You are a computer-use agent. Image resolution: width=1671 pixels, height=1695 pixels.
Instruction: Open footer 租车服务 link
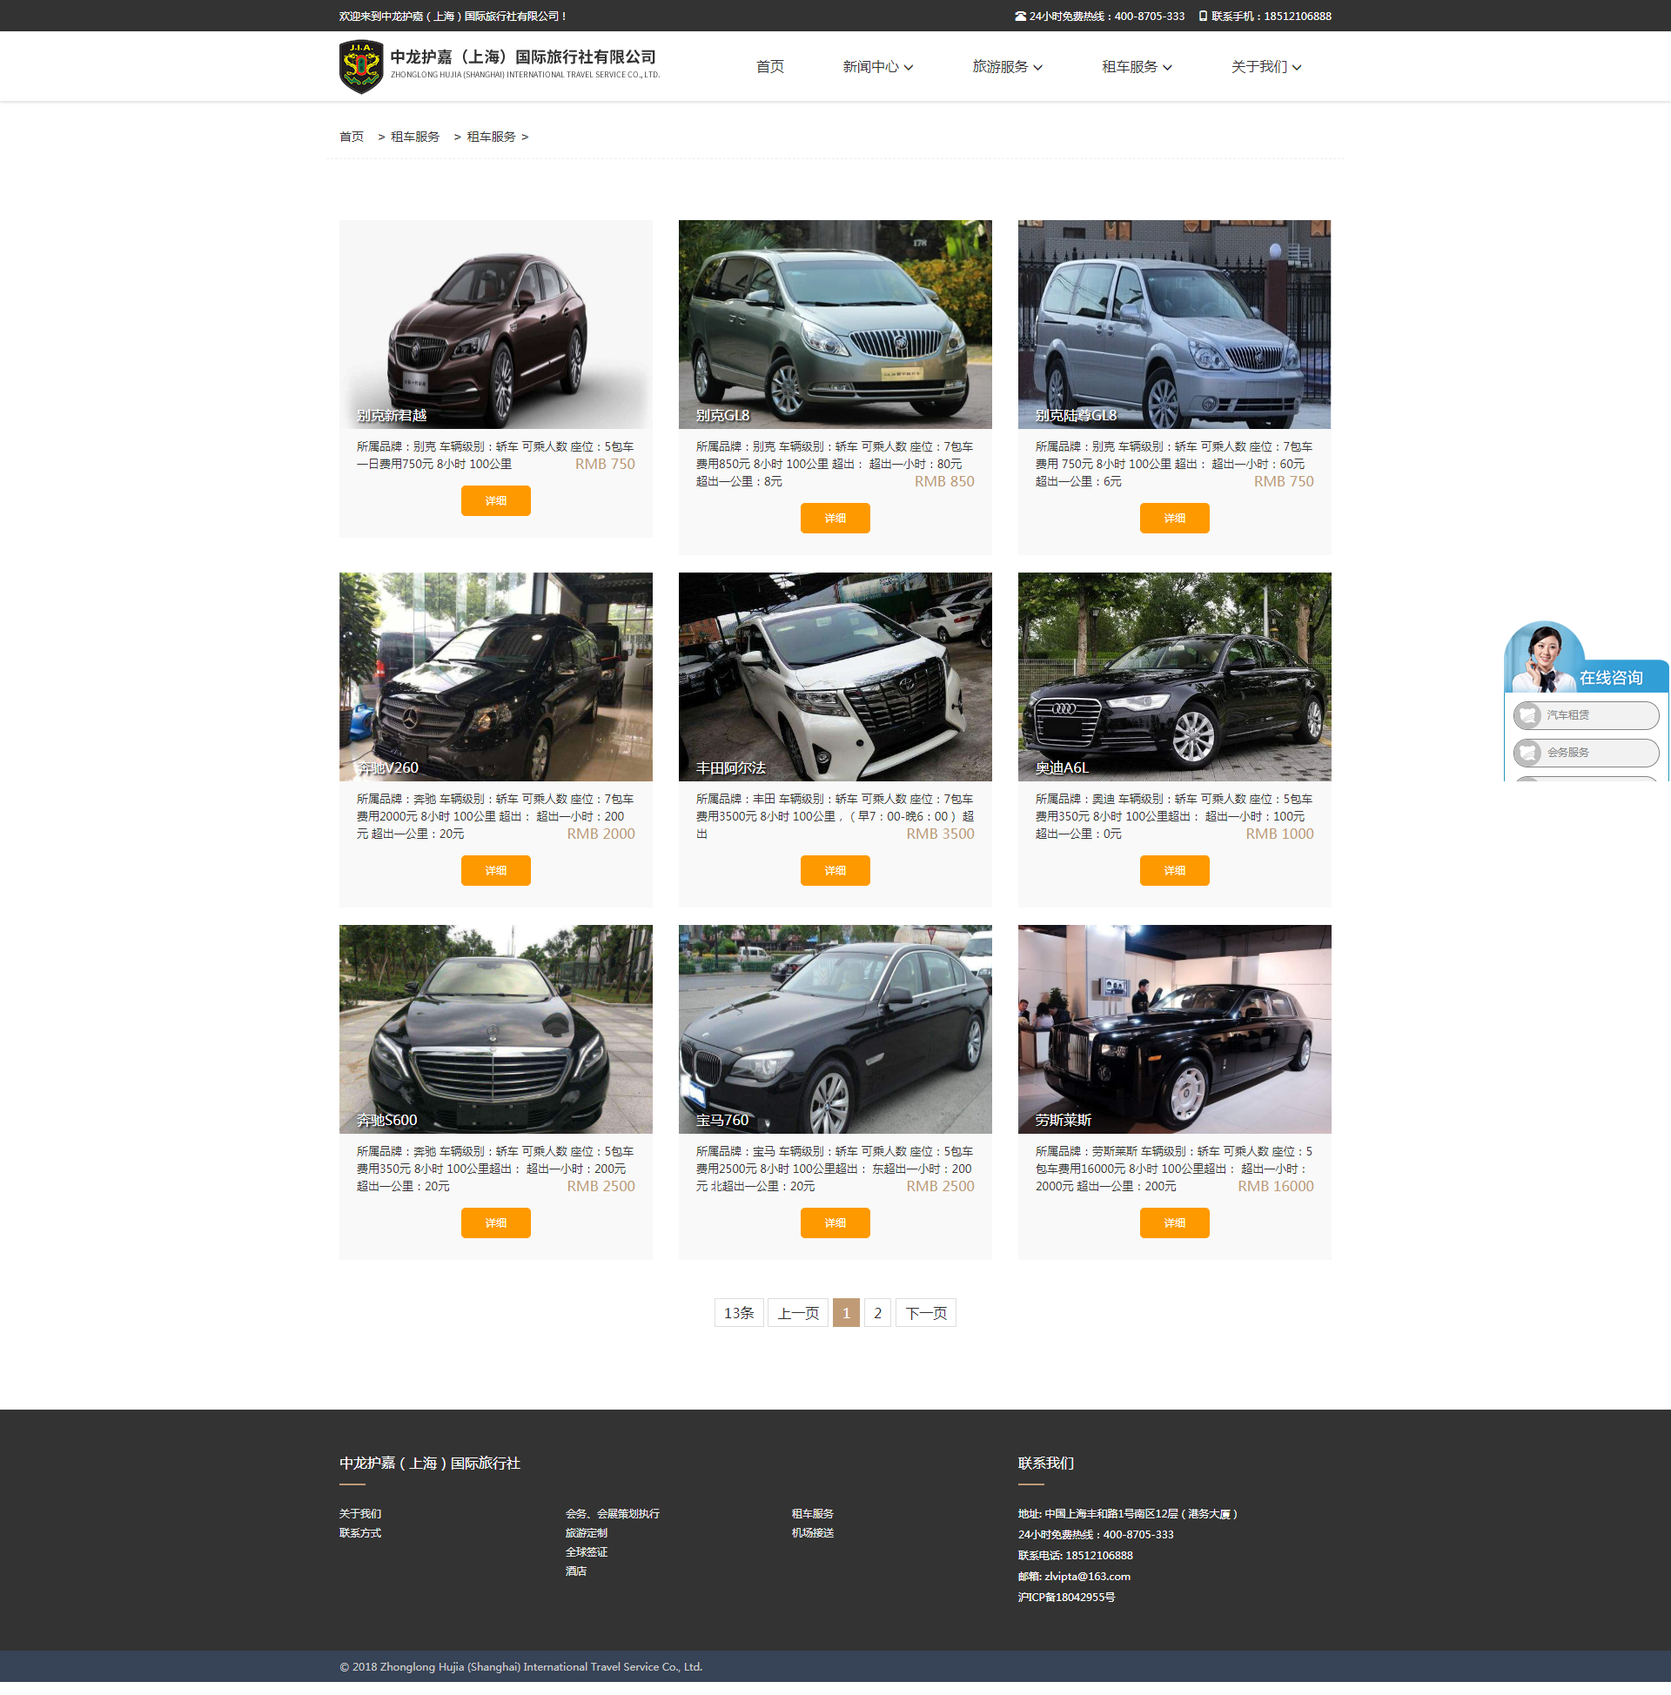coord(813,1514)
